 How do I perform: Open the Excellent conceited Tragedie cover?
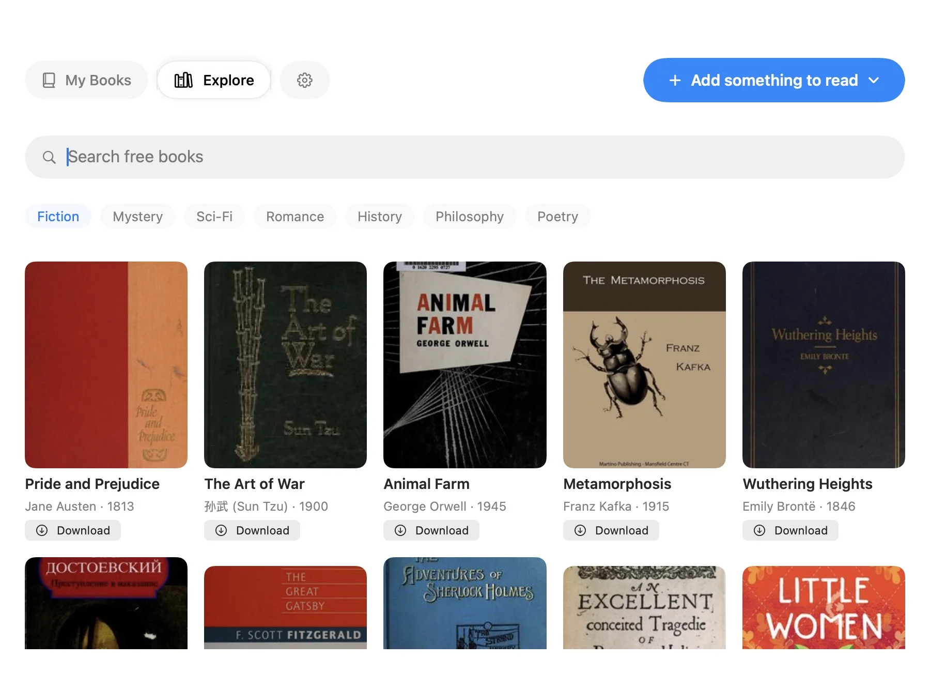[644, 607]
